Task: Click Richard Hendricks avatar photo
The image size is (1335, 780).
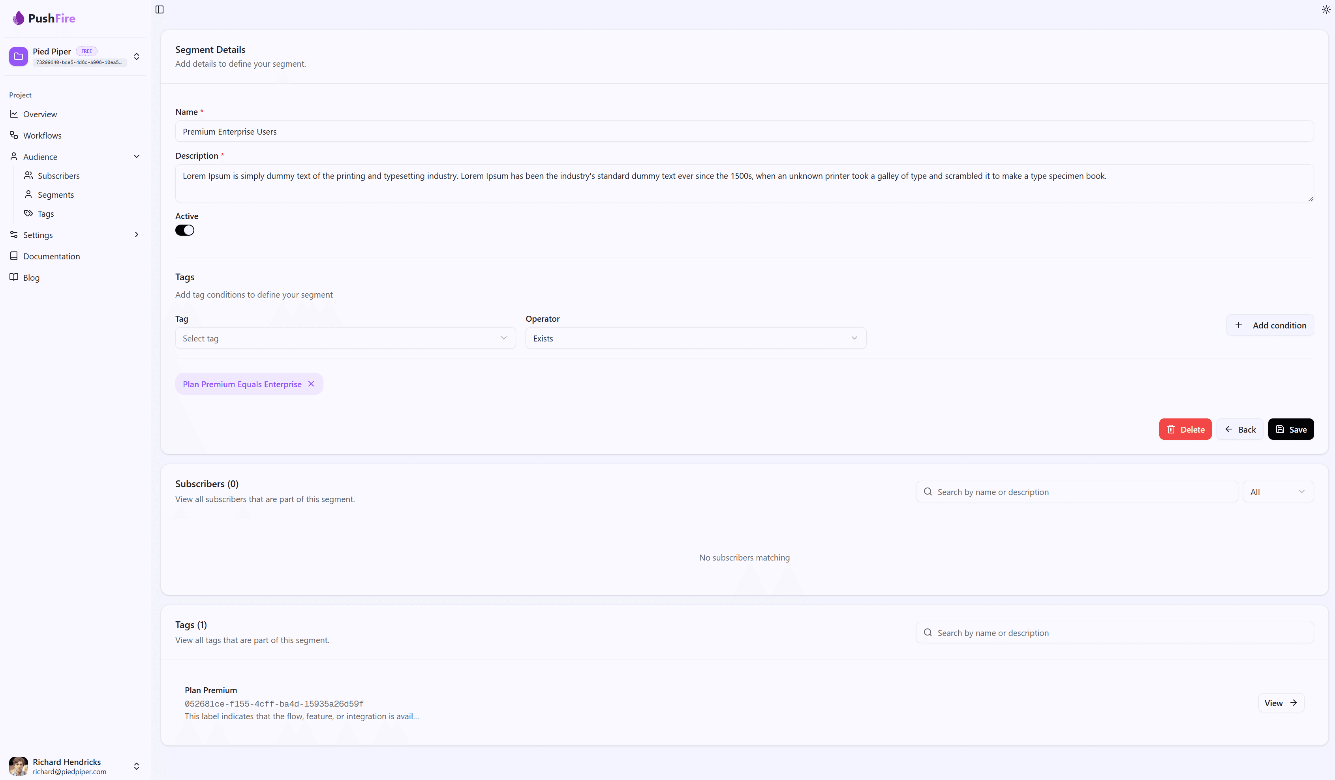Action: tap(19, 766)
